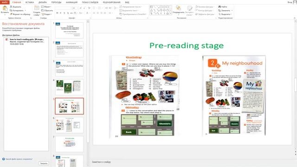Switch to the АНИМАЦИЯ tab
The image size is (297, 167).
tap(71, 2)
